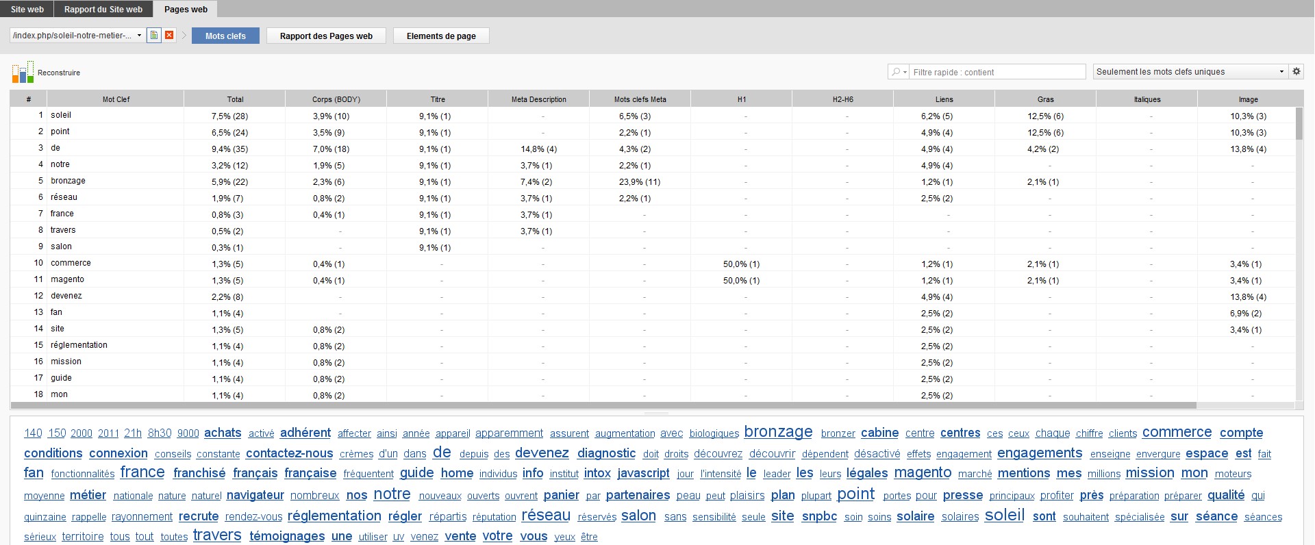Viewport: 1315px width, 545px height.
Task: Sort by the Italiques column header
Action: (x=1147, y=99)
